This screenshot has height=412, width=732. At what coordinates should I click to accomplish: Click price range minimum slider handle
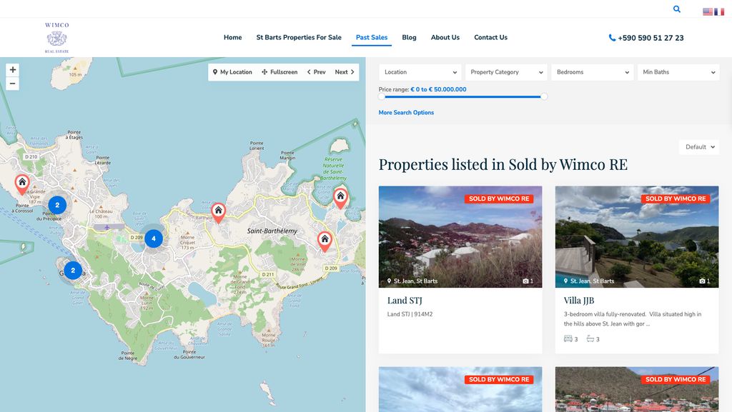(382, 96)
